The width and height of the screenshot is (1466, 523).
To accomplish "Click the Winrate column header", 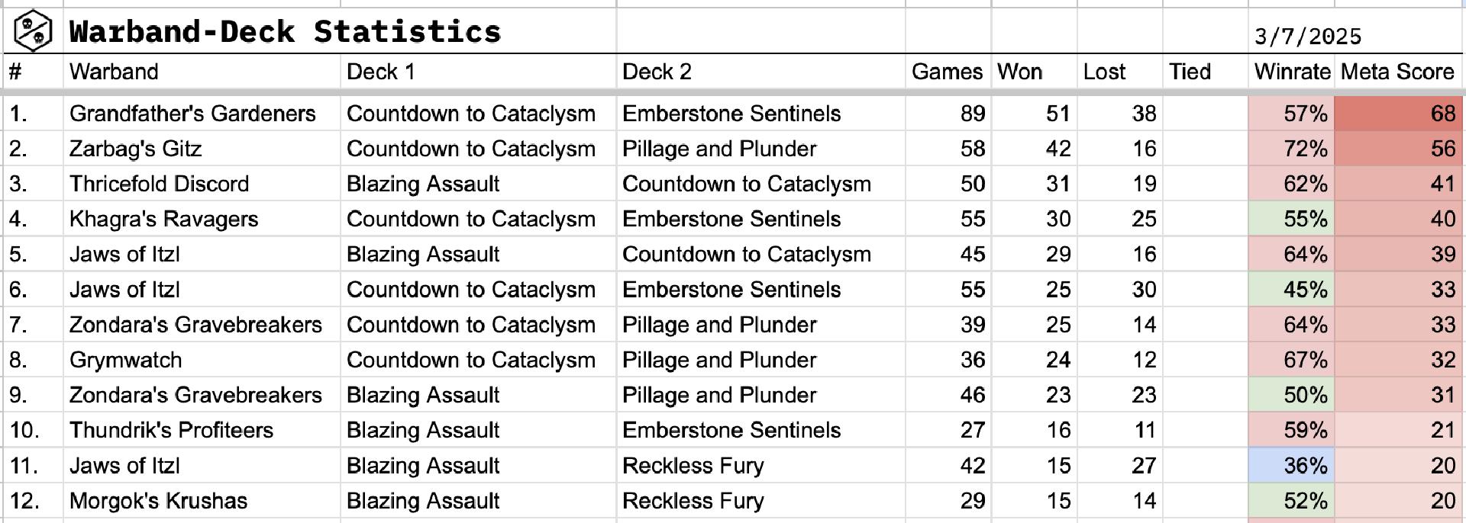I will click(x=1292, y=72).
